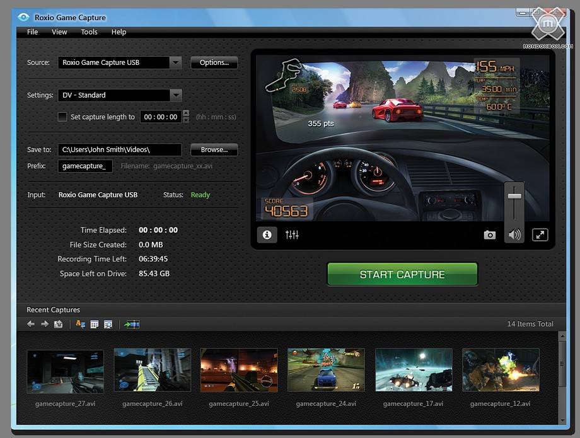580x438 pixels.
Task: Click the edit video filmstrip icon
Action: 132,324
